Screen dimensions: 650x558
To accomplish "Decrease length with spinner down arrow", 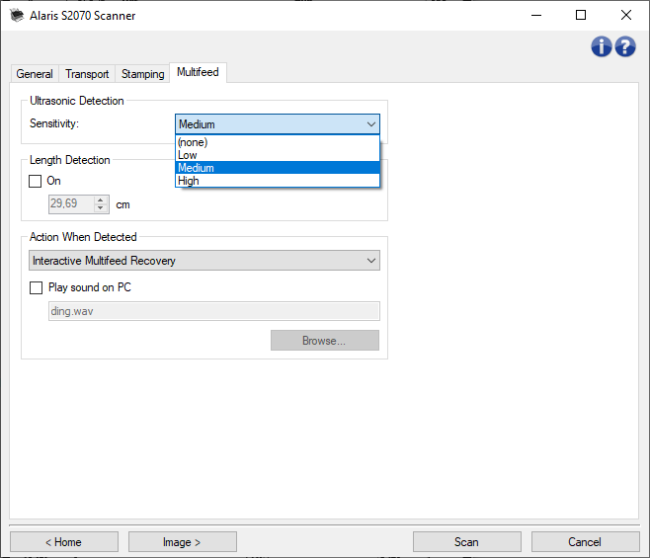I will [101, 208].
